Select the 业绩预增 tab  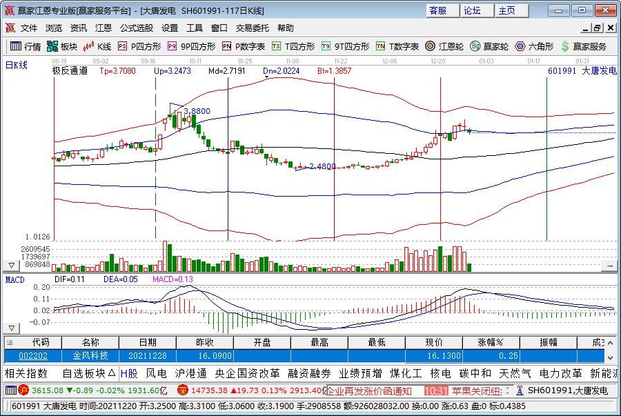tap(360, 373)
